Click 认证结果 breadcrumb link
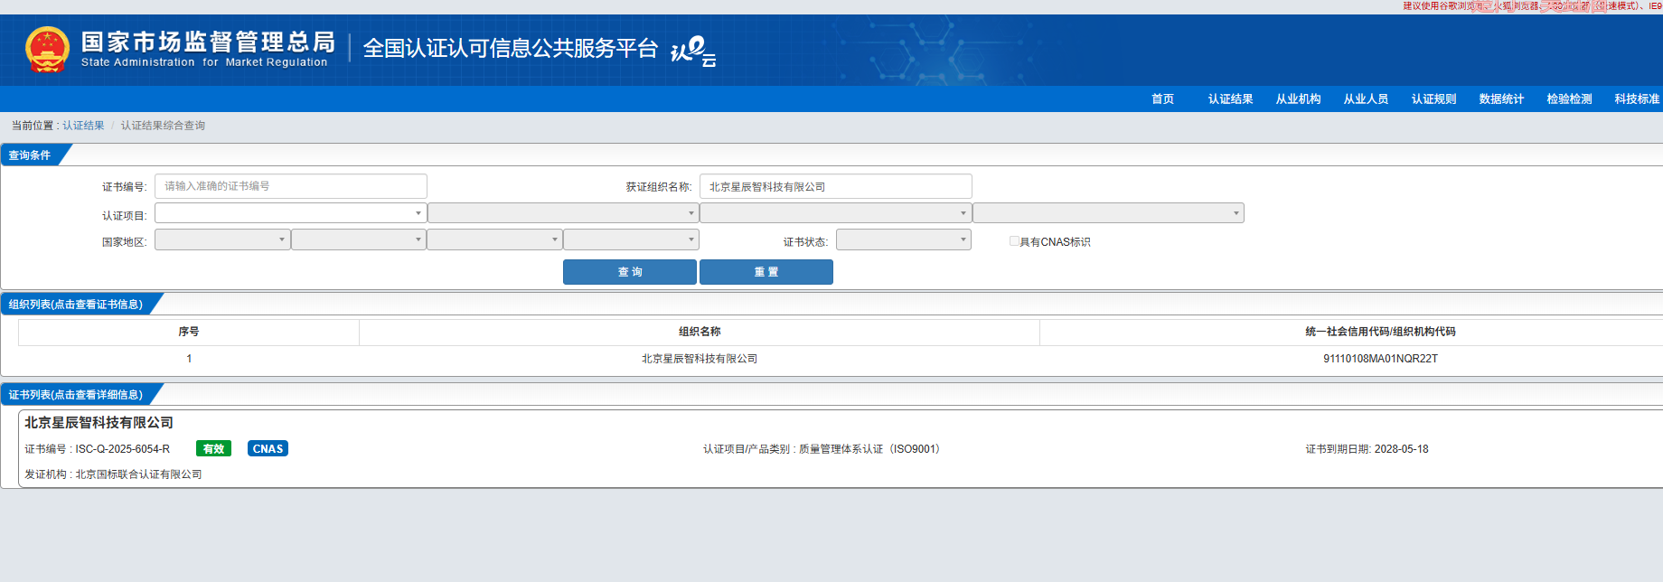 point(83,126)
